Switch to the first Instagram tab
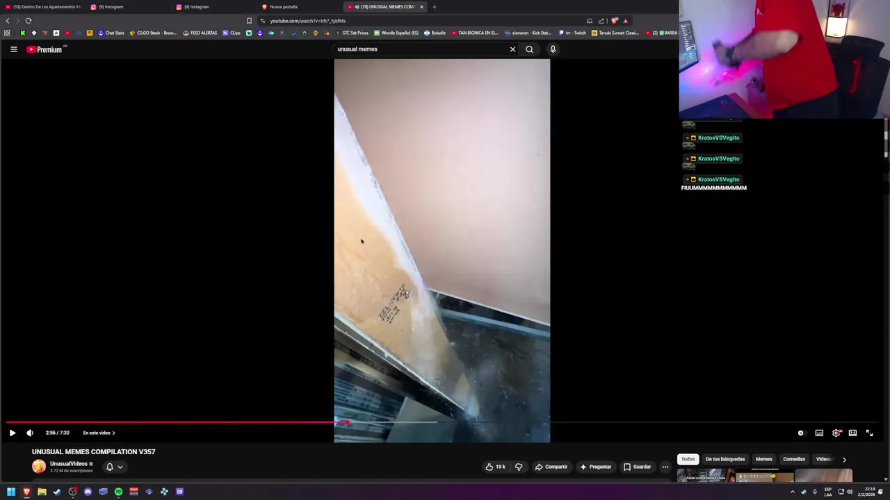 click(x=129, y=7)
